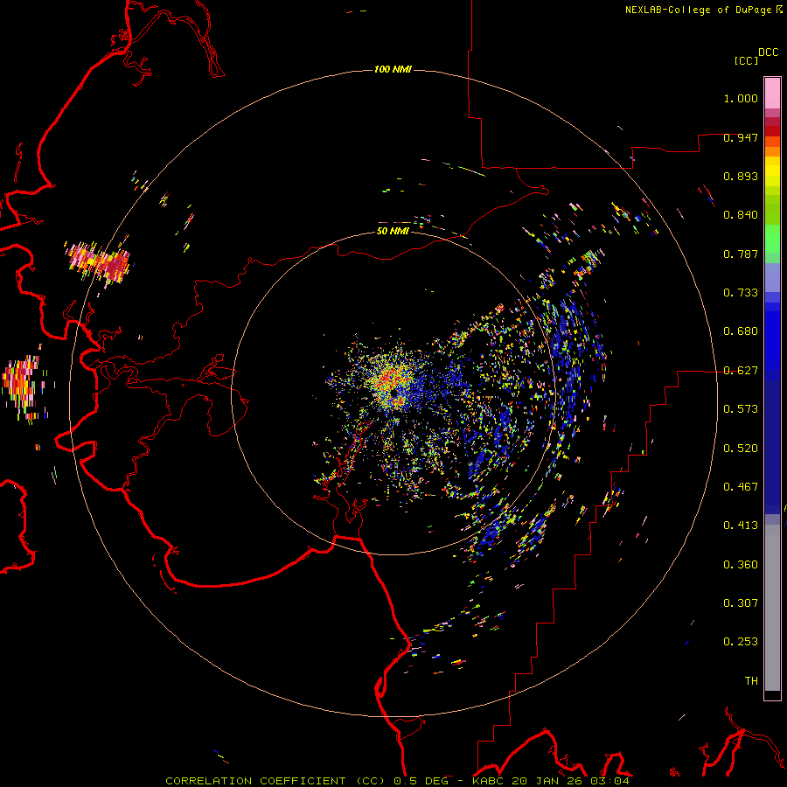
Task: Click the Correlation Coefficient KABC caption
Action: (397, 781)
